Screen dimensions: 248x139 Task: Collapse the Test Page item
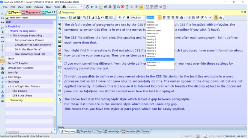pos(6,82)
